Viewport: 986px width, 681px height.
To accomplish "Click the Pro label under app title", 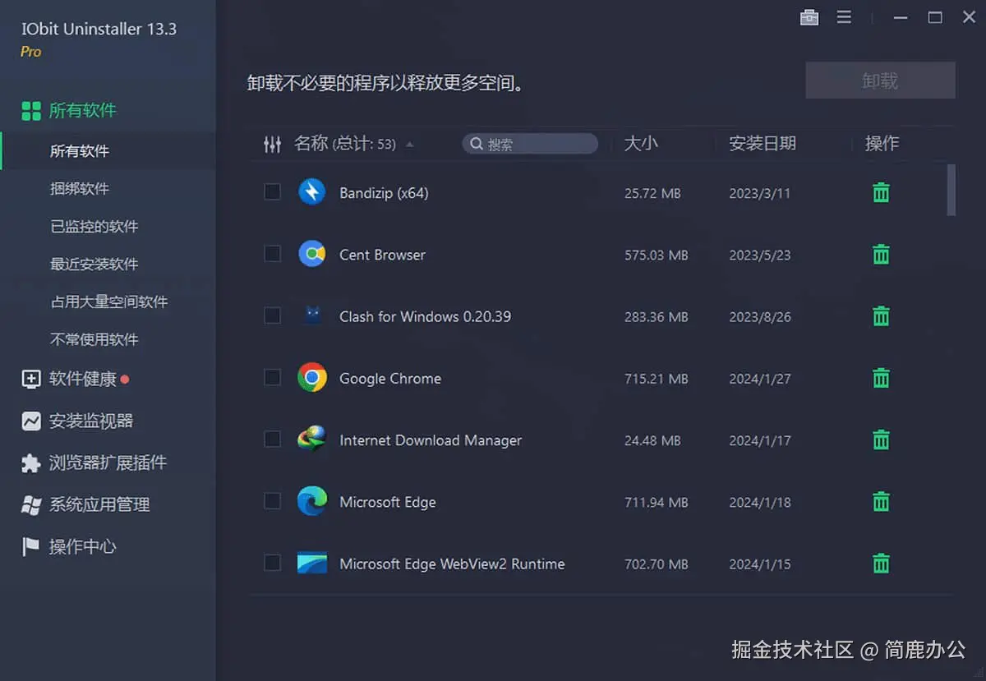I will click(30, 52).
